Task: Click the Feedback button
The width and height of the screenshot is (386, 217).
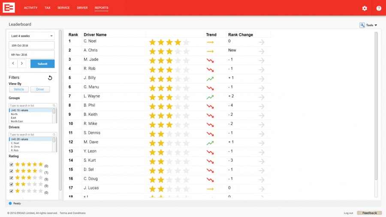Action: click(370, 213)
